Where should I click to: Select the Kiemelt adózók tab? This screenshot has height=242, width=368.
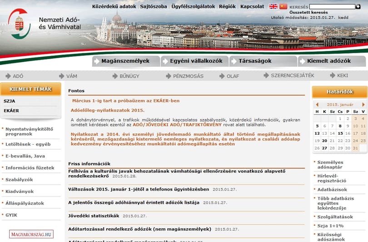pos(332,61)
